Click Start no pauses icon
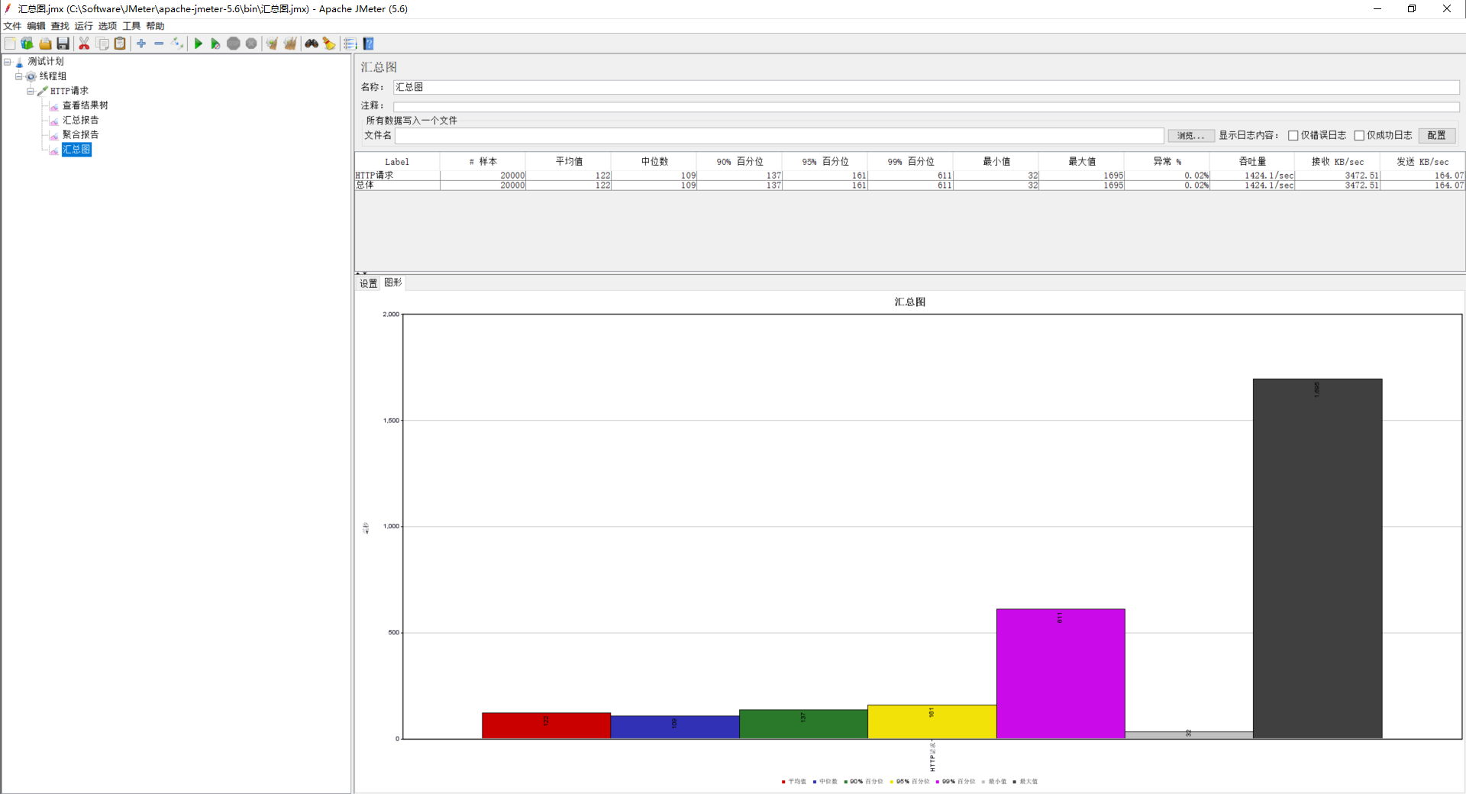 click(x=215, y=44)
